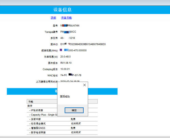170x140 pixels.
Task: Open the 顶部 link
Action: click(x=53, y=18)
